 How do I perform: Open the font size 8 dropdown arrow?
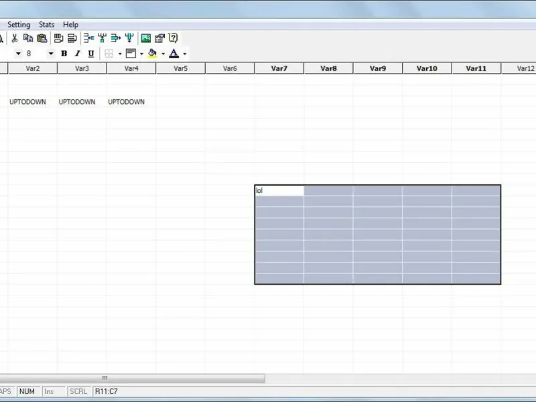click(x=51, y=54)
